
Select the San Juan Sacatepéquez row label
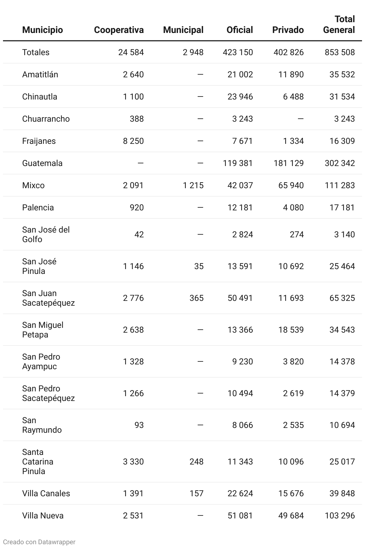click(x=48, y=298)
